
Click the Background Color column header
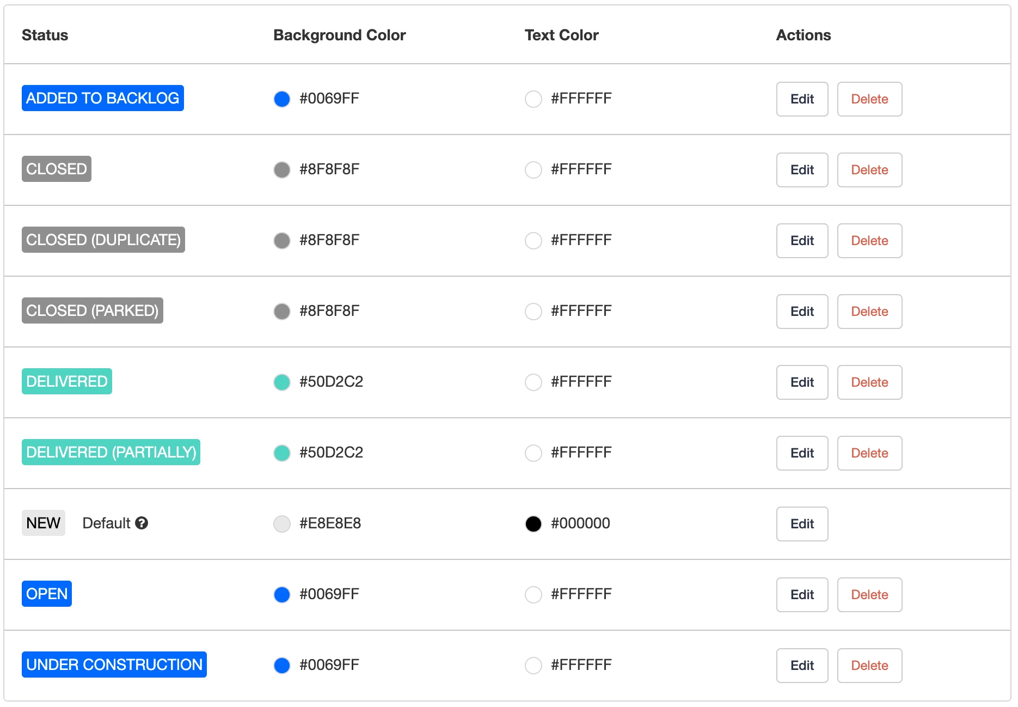(x=339, y=34)
